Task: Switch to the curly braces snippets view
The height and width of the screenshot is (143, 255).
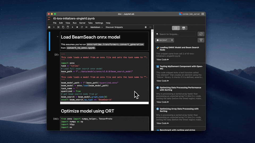Action: tap(176, 28)
